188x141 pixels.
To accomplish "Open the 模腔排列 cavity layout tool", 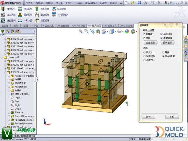I will (8, 21).
